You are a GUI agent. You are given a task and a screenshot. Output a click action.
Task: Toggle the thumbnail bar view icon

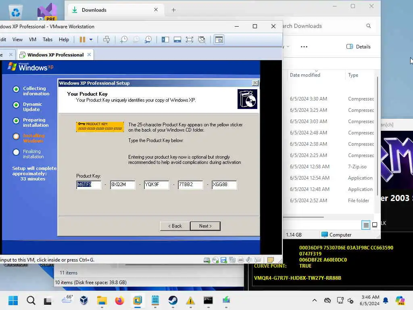tap(177, 40)
